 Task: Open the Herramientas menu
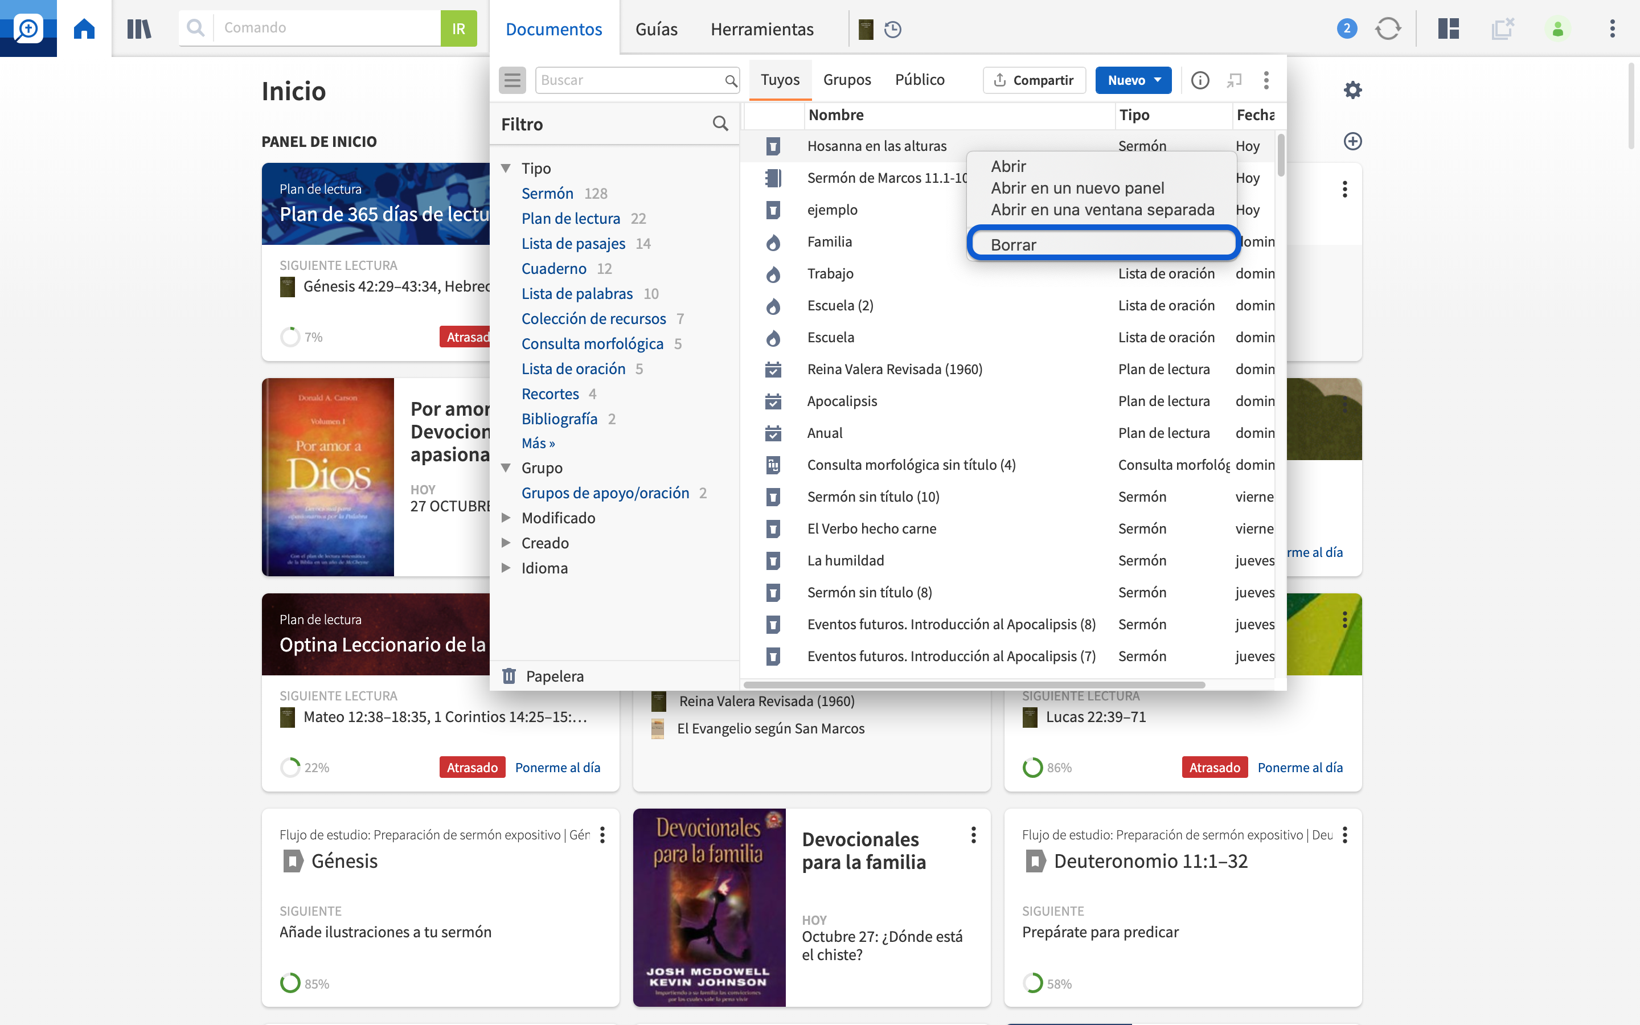click(762, 29)
